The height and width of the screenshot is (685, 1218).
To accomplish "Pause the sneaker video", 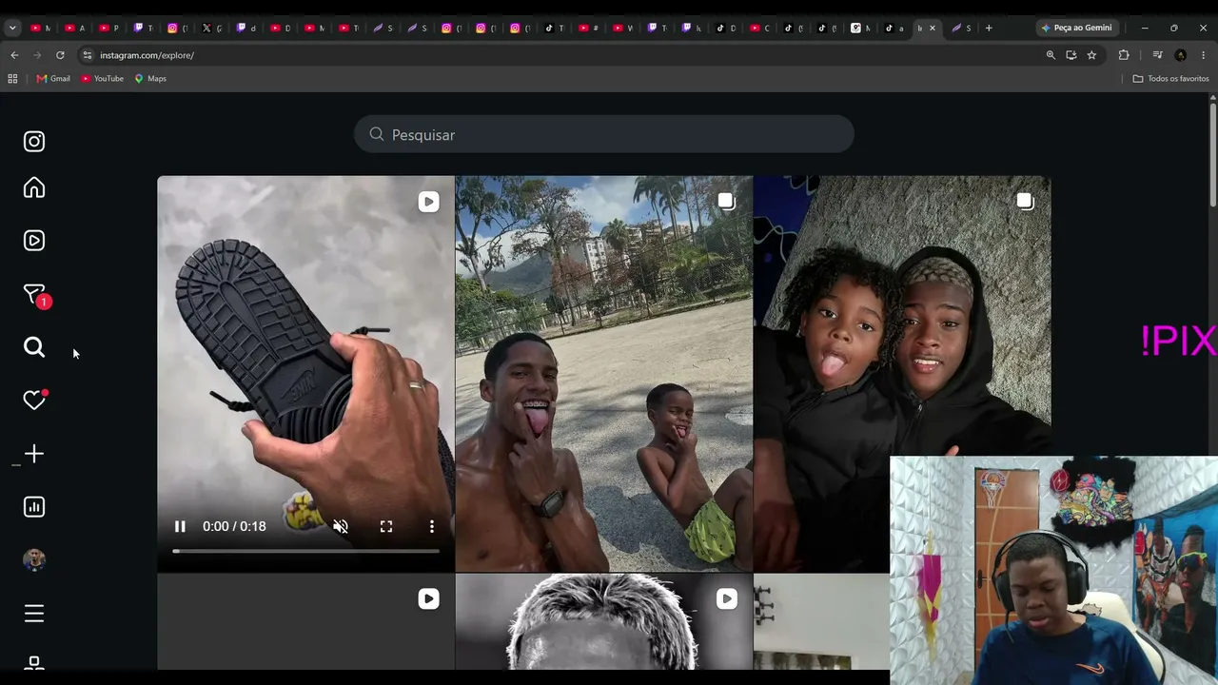I will 180,526.
